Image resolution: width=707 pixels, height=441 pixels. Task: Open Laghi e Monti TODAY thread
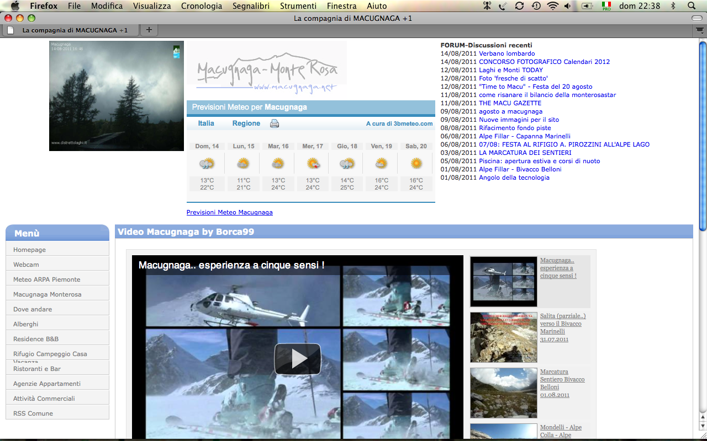pos(511,70)
